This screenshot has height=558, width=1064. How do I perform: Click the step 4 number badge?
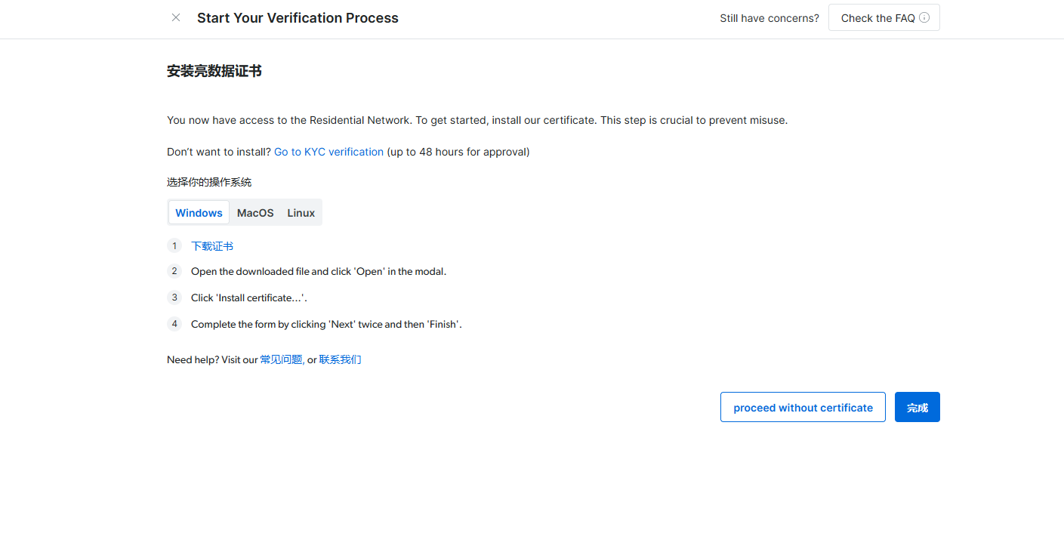coord(174,324)
